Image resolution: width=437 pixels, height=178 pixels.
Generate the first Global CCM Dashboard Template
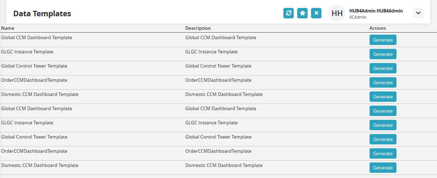click(x=383, y=40)
